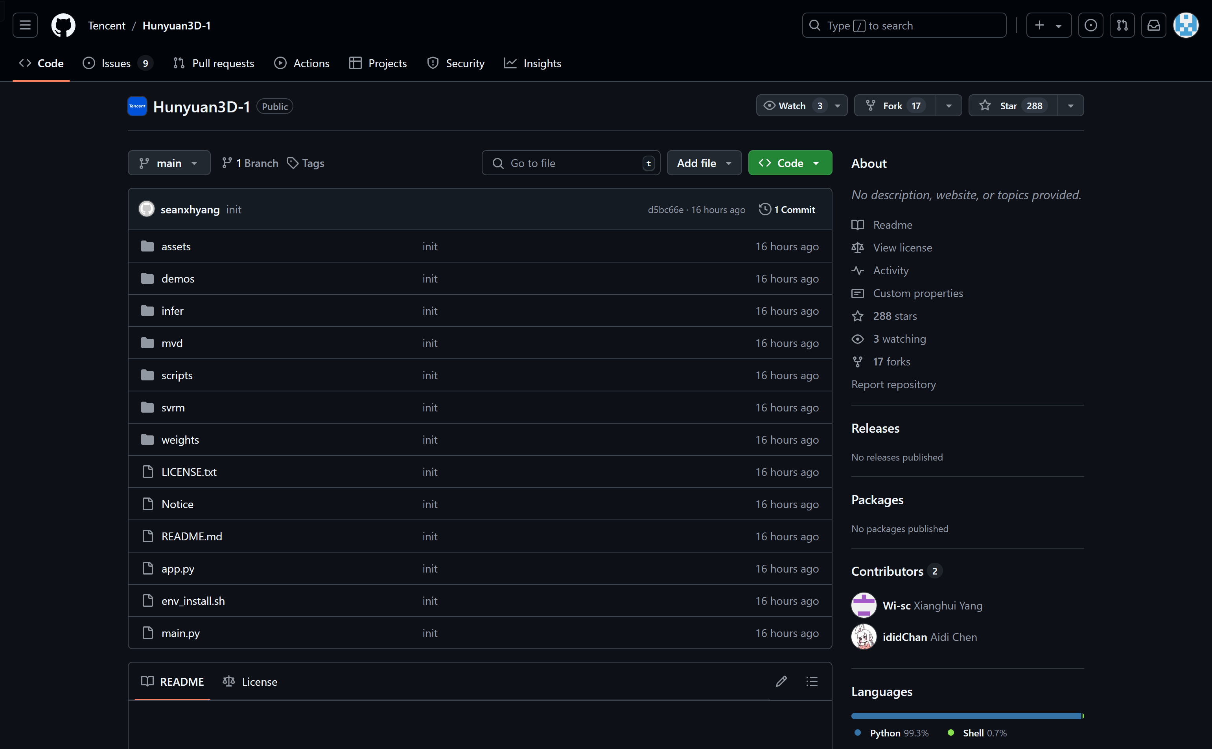Expand the Fork options dropdown arrow

tap(949, 106)
